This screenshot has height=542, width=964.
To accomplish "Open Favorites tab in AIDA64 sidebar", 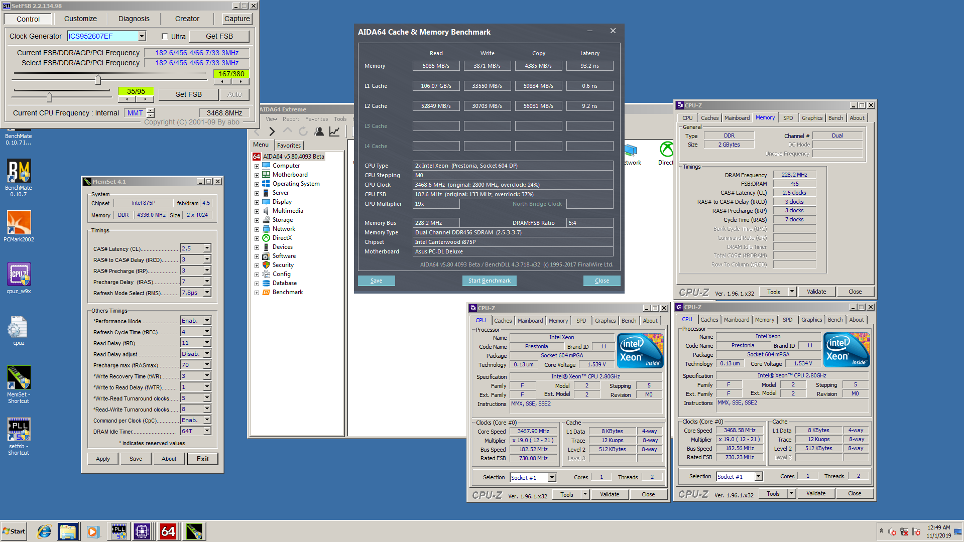I will click(x=289, y=146).
